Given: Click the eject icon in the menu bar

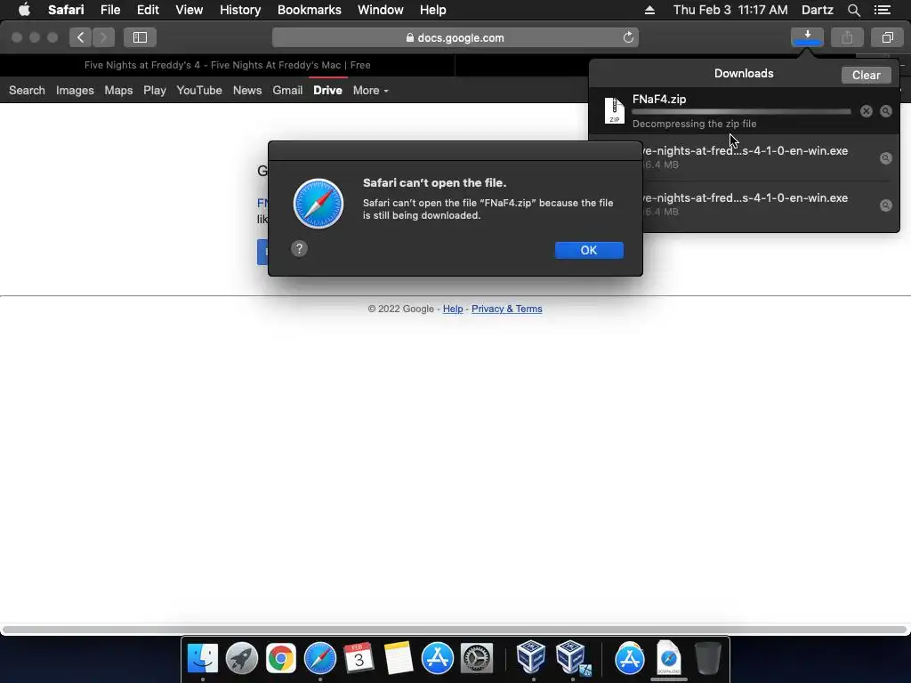Looking at the screenshot, I should click(x=649, y=10).
